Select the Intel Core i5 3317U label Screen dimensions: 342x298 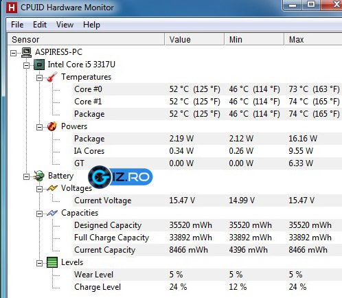point(82,65)
